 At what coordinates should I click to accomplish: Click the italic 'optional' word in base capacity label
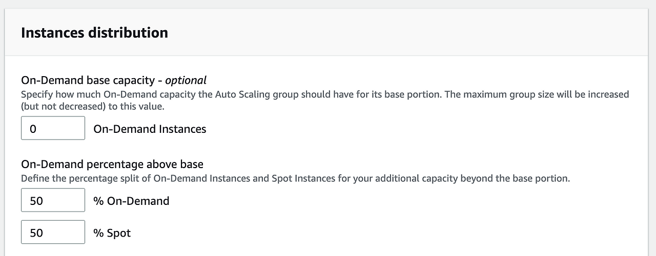point(186,80)
